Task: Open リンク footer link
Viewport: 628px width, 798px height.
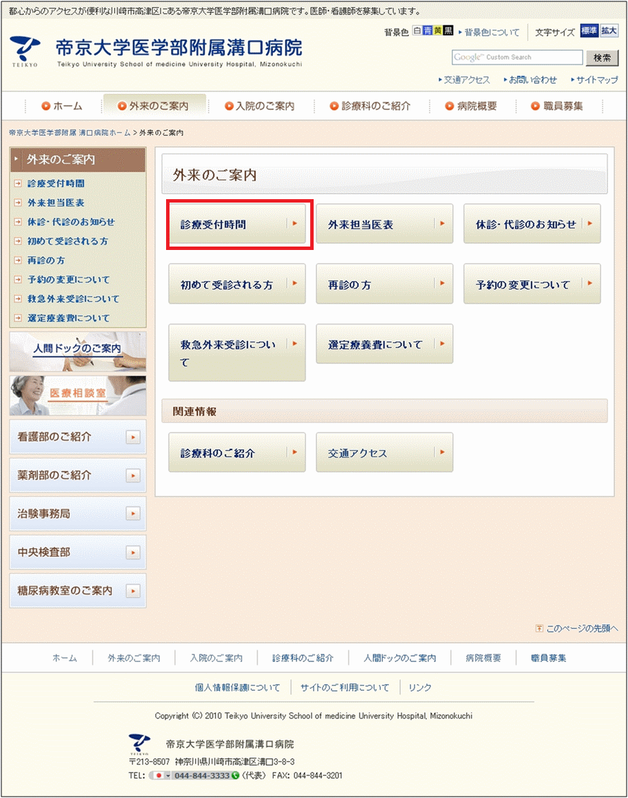Action: click(x=420, y=687)
